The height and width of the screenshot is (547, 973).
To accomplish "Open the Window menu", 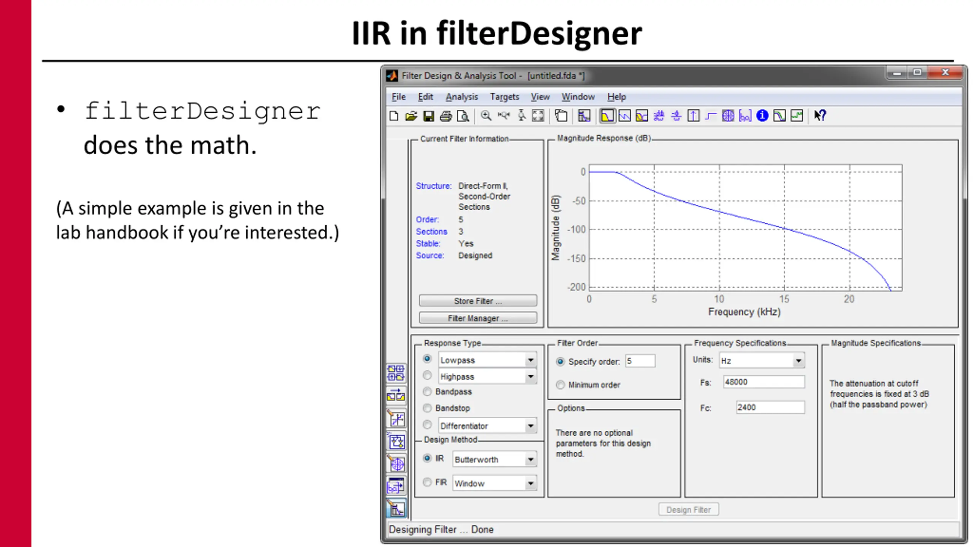I will click(578, 97).
